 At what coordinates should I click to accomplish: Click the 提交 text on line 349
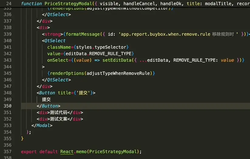(46, 99)
